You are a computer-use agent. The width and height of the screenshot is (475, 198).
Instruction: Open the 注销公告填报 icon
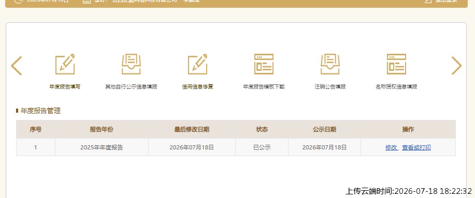coord(330,64)
